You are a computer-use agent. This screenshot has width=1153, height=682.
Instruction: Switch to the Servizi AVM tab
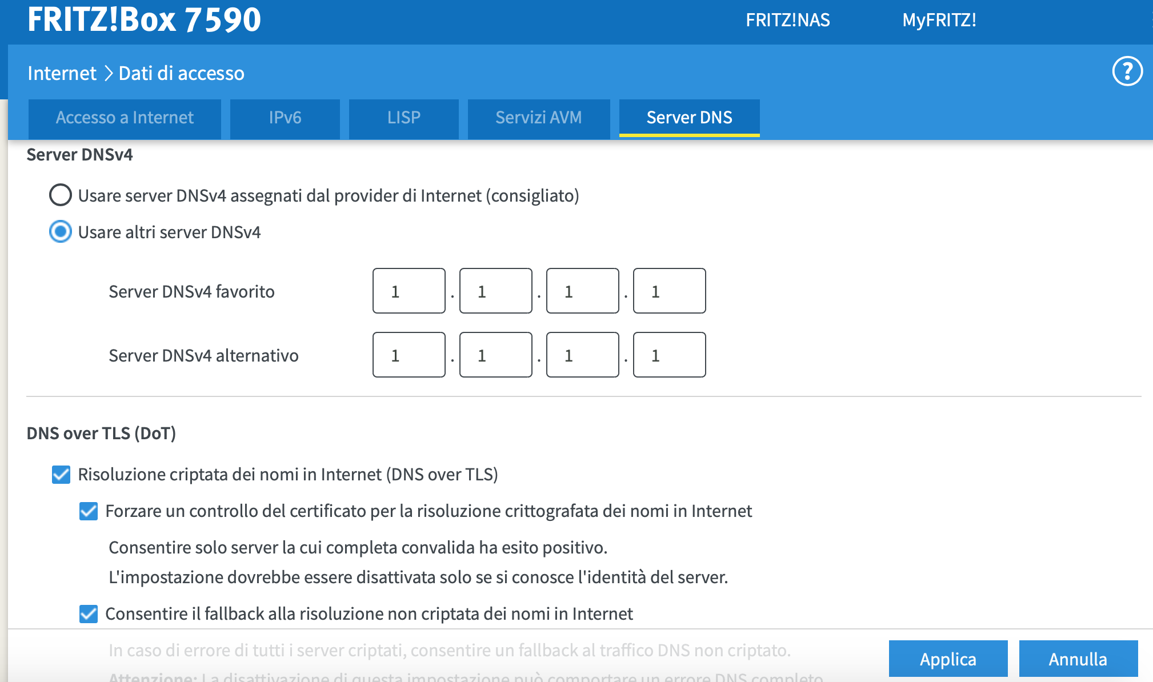pos(538,118)
